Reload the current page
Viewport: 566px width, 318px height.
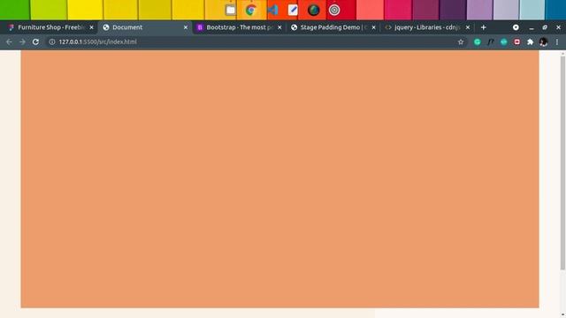(35, 42)
